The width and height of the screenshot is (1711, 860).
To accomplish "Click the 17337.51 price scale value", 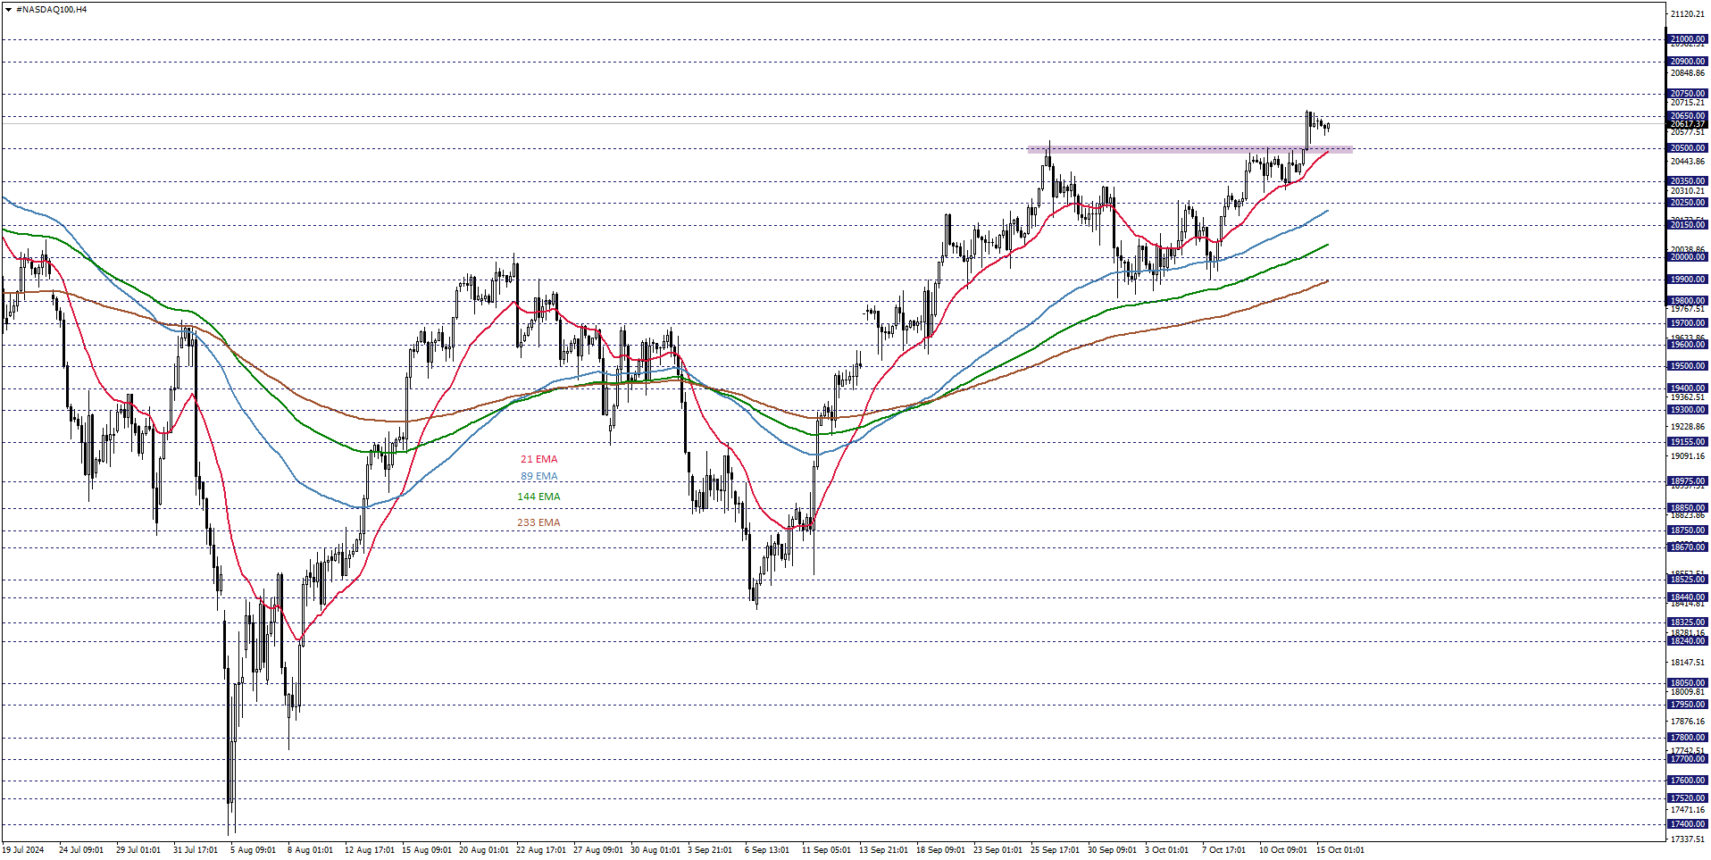I will click(1687, 839).
